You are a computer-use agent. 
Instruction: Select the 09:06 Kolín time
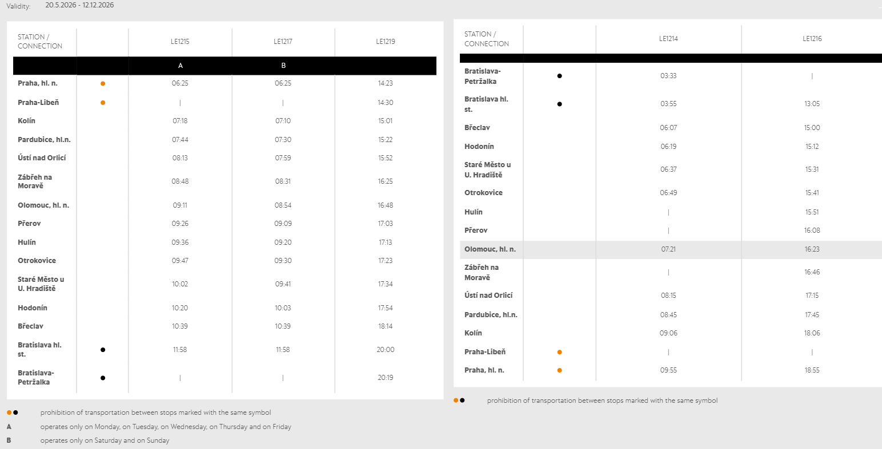668,333
